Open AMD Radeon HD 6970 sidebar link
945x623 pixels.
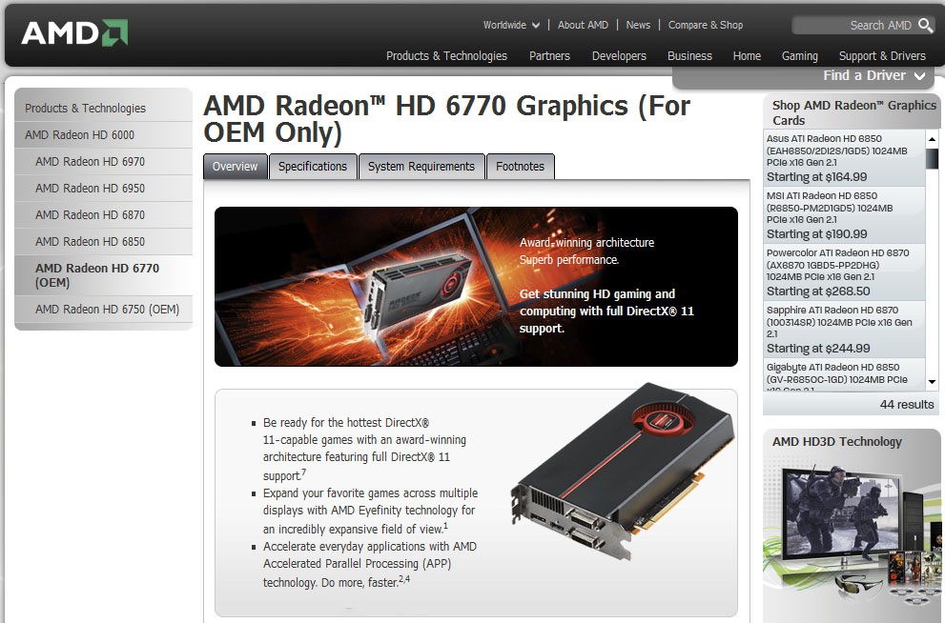[90, 162]
